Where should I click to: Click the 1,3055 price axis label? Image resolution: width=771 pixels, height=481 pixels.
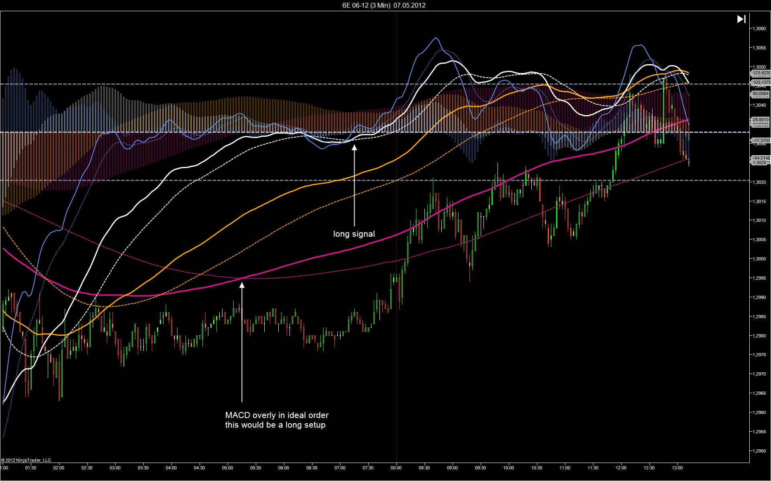coord(759,48)
